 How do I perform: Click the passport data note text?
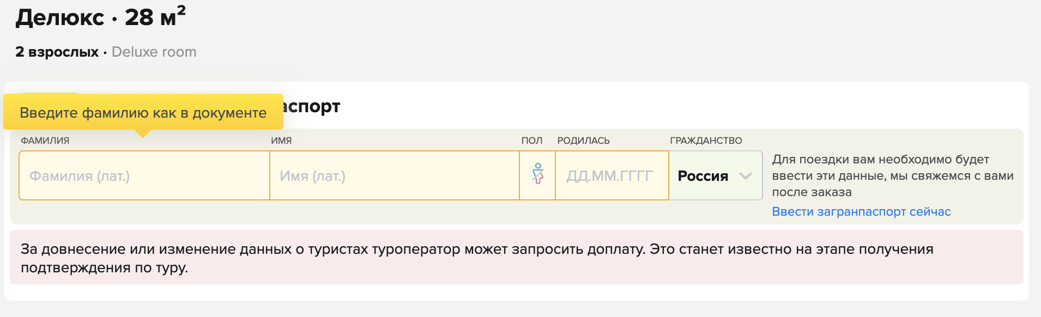(x=893, y=175)
